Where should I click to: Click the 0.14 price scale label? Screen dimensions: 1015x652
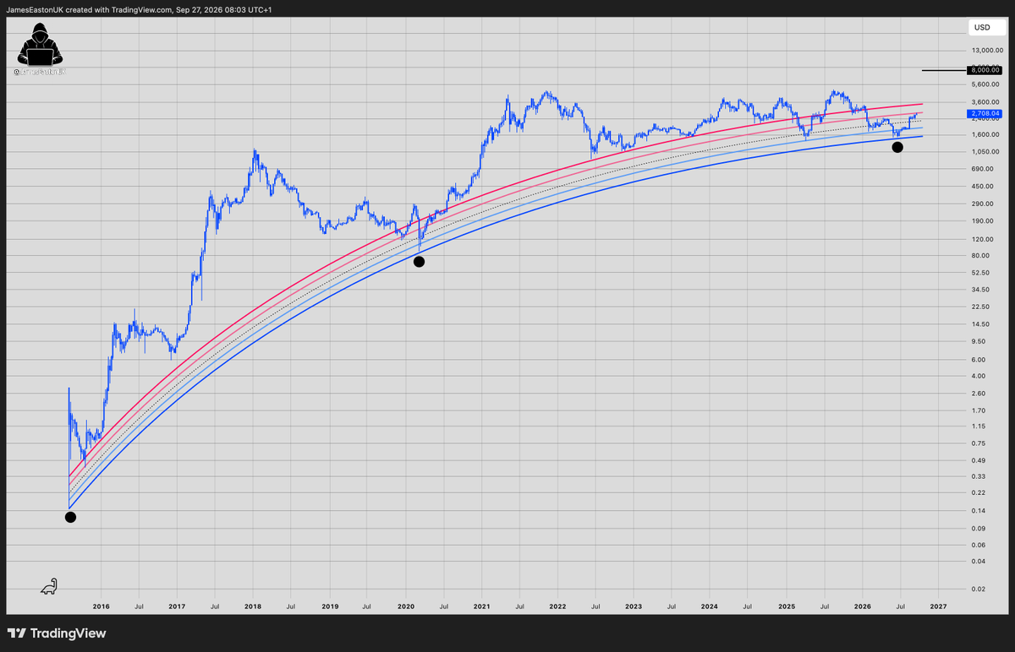click(x=980, y=511)
